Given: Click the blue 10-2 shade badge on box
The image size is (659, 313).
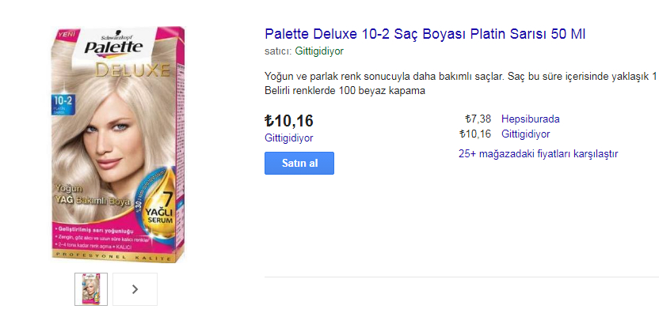Looking at the screenshot, I should tap(63, 104).
